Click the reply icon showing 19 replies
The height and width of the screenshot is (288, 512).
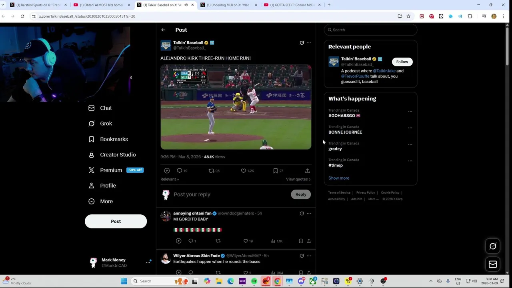(x=180, y=171)
